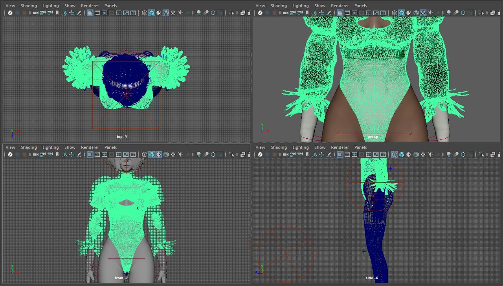Open Panels menu in top view panel
The height and width of the screenshot is (286, 503).
(x=110, y=5)
